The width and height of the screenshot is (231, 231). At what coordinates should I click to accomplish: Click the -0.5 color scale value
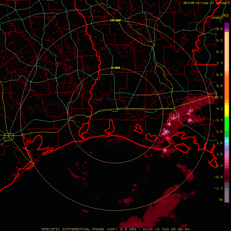tap(218, 177)
